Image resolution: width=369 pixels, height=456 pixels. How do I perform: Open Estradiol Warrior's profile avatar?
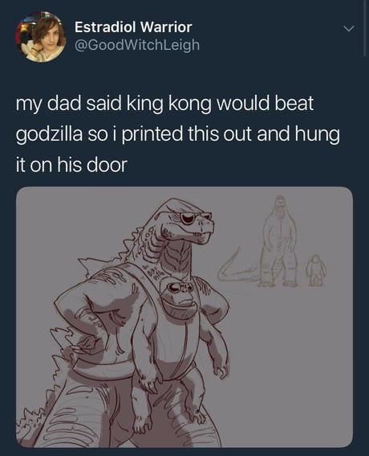tap(40, 37)
